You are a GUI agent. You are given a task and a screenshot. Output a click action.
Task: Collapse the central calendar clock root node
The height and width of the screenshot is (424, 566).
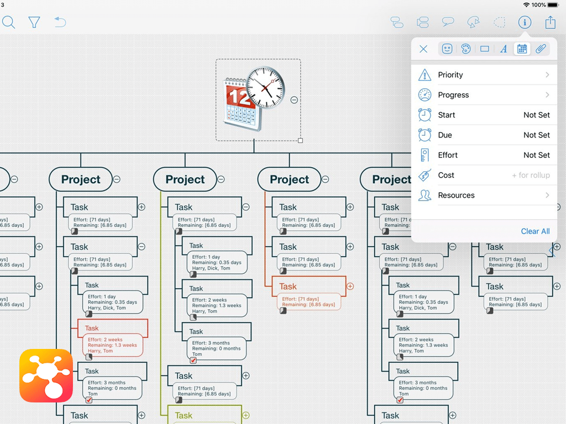[294, 100]
